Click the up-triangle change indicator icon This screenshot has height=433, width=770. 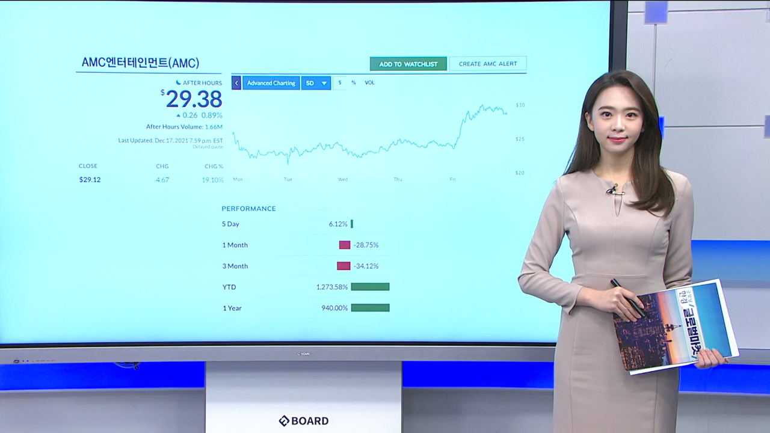pyautogui.click(x=178, y=115)
